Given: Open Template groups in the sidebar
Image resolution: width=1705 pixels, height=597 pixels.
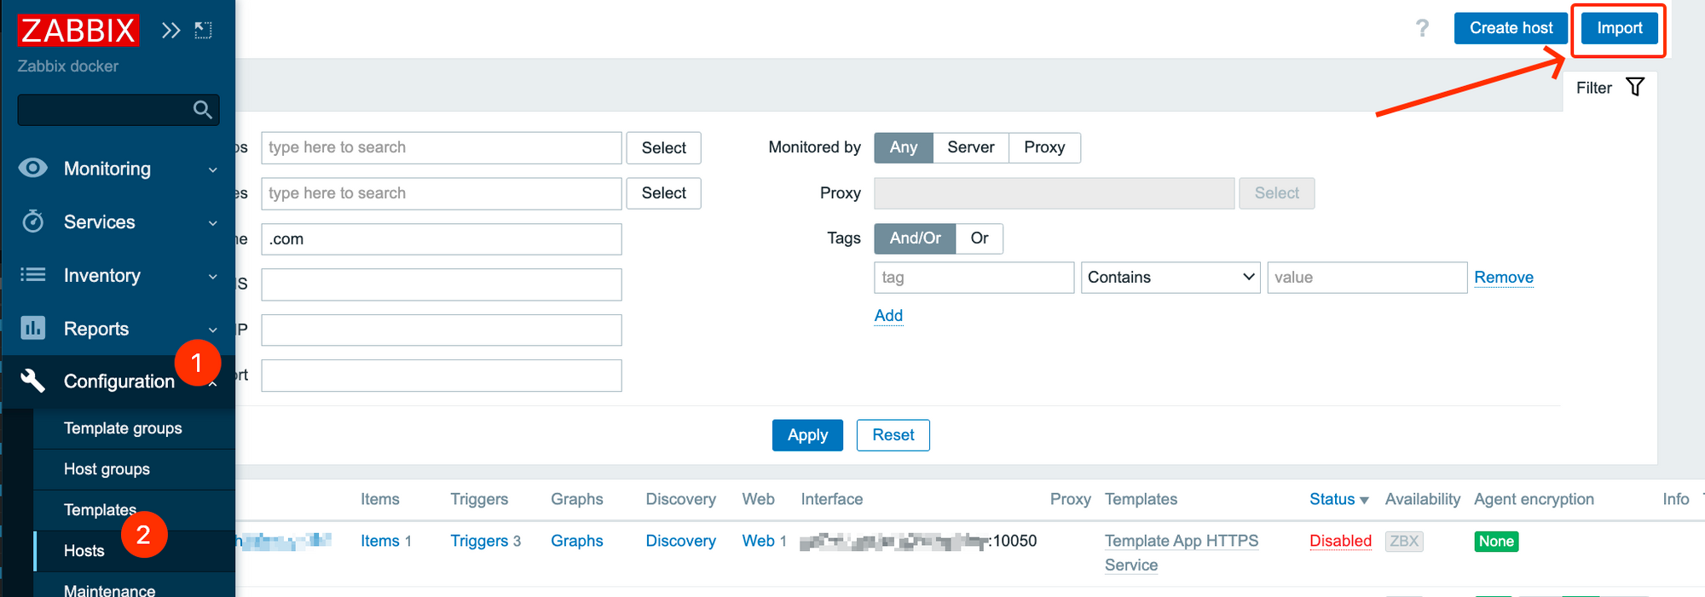Looking at the screenshot, I should click(123, 428).
